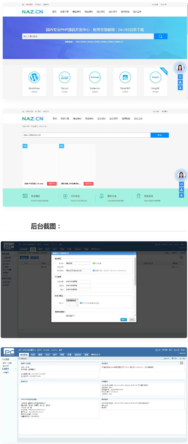
Task: Click the blue 搜索 button on list page
Action: tap(159, 135)
